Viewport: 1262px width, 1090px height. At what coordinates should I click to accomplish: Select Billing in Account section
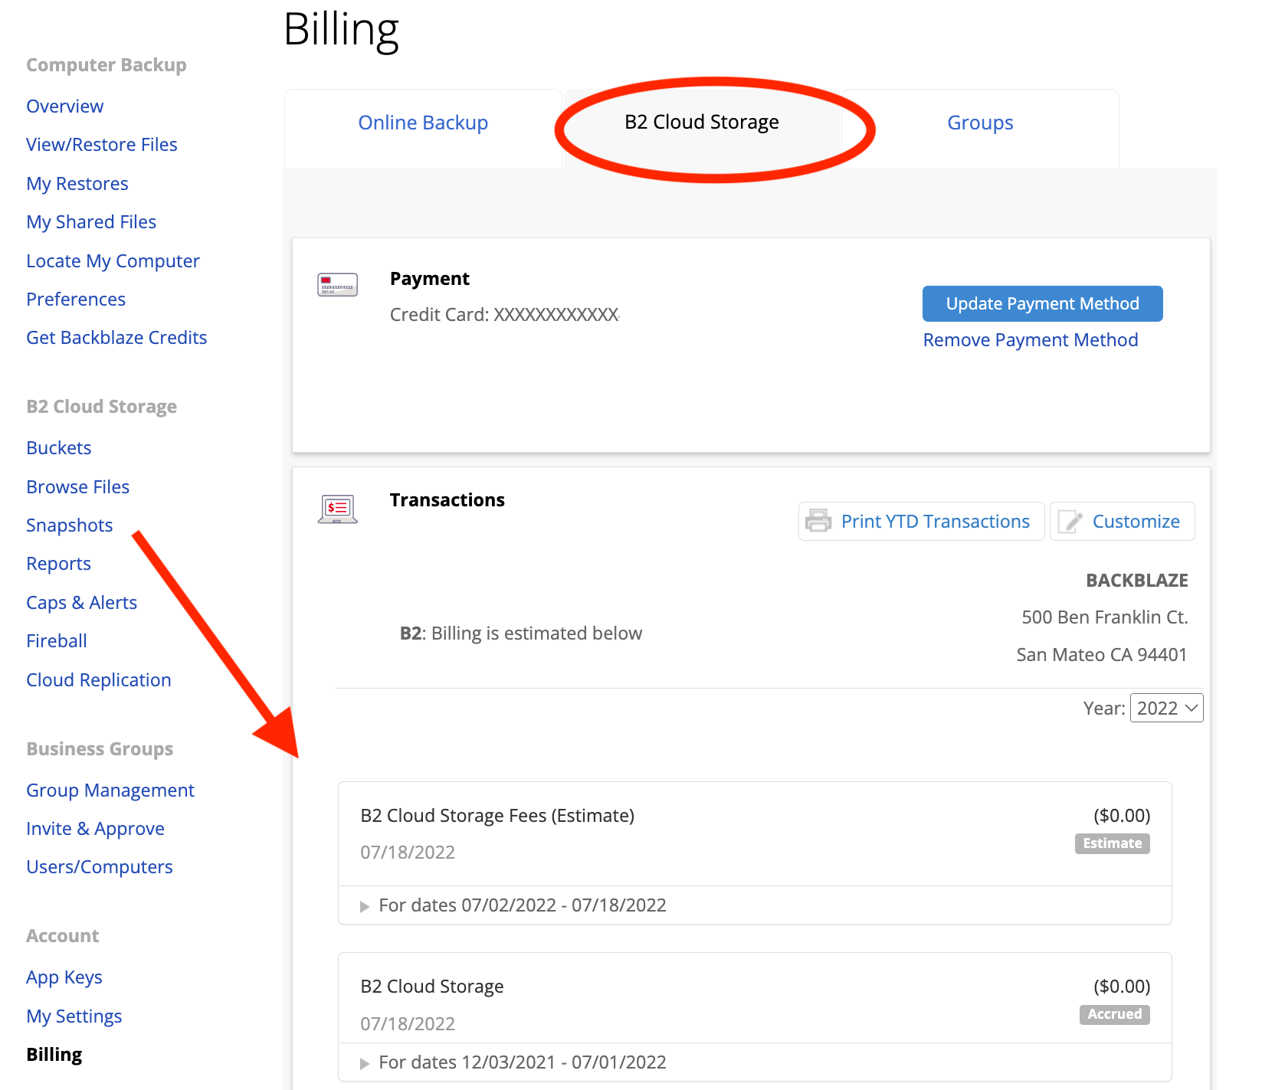(x=54, y=1055)
